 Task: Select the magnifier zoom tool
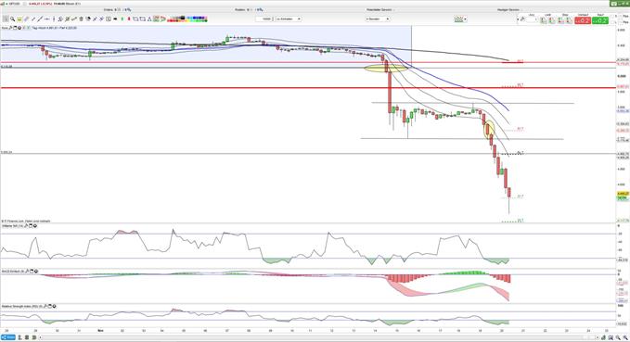coord(12,19)
